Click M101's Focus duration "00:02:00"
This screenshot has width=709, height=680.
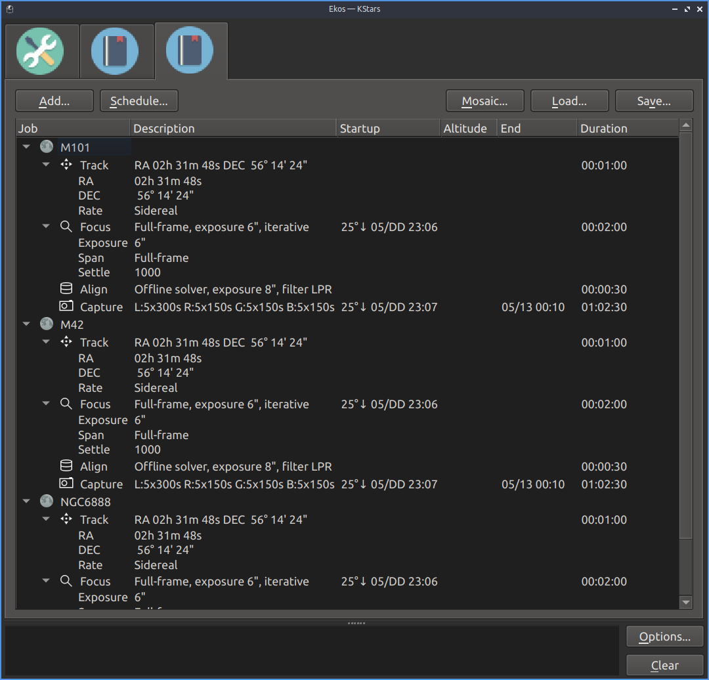pos(604,227)
